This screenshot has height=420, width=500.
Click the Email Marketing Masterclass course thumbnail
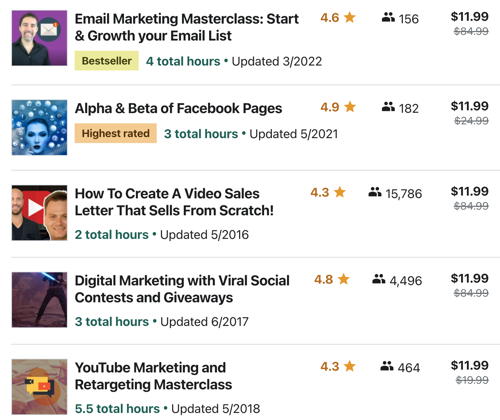point(39,38)
